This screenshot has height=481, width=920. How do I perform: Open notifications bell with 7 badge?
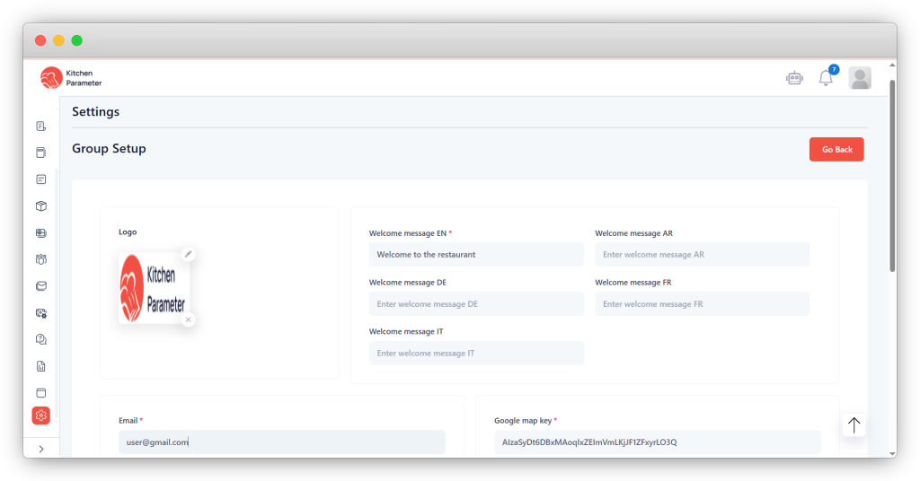[x=826, y=78]
